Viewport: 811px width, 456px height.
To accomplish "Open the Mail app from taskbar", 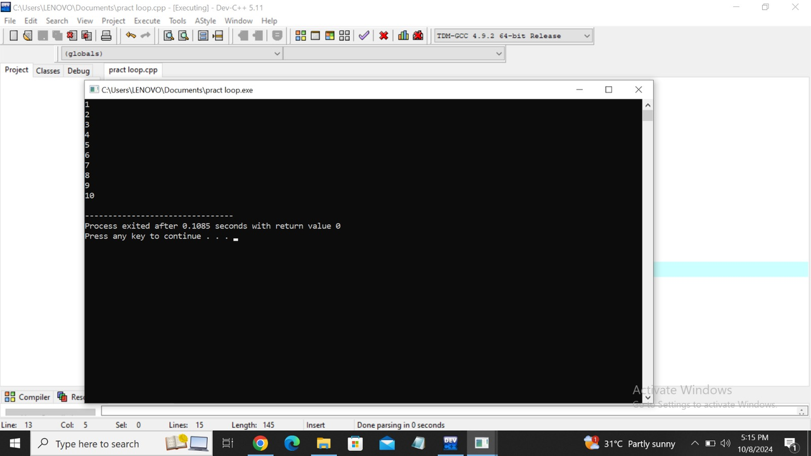I will 386,443.
